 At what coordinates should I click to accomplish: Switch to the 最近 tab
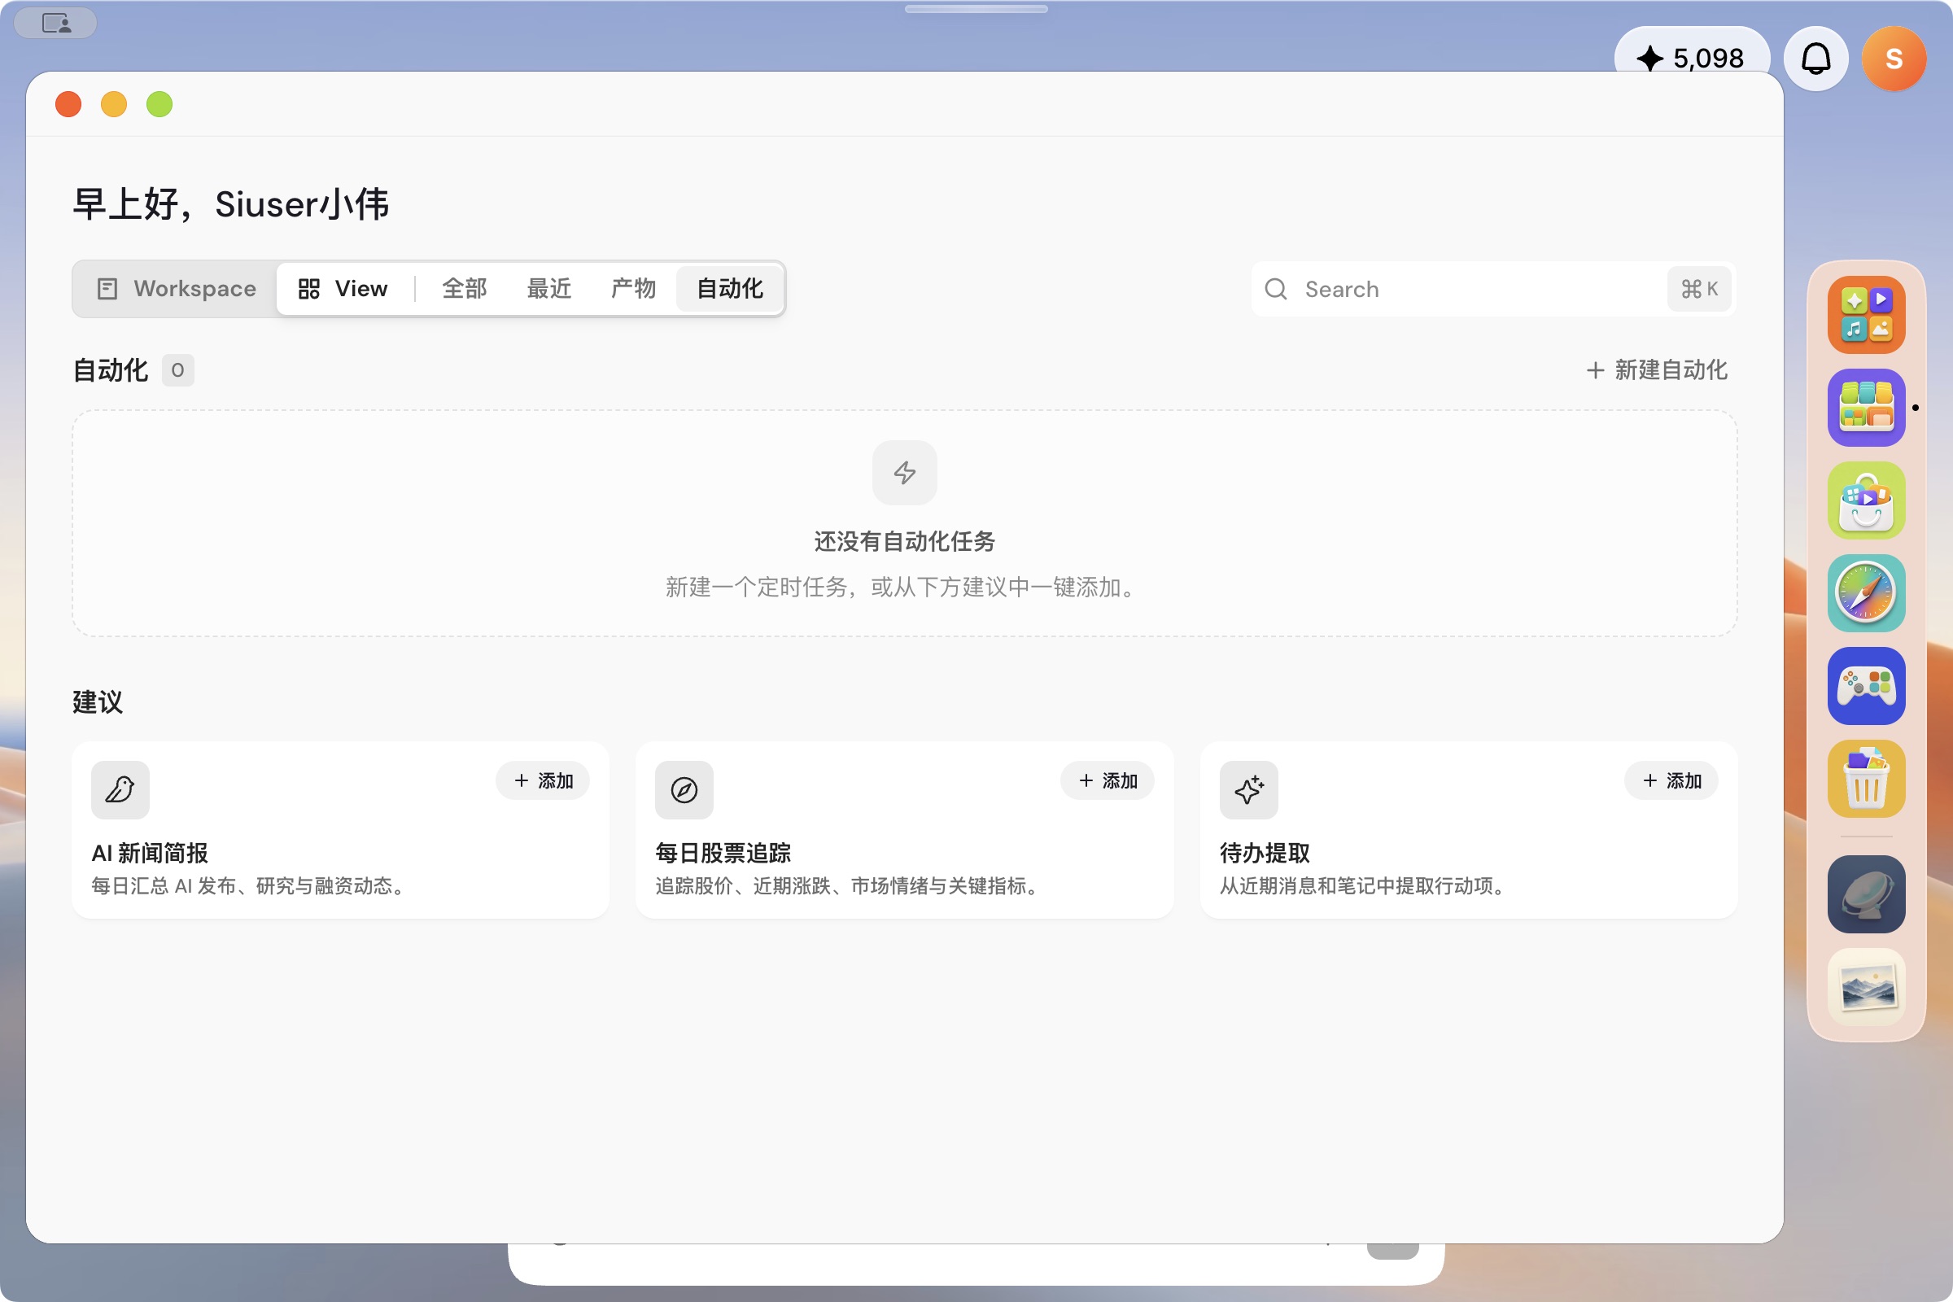548,289
